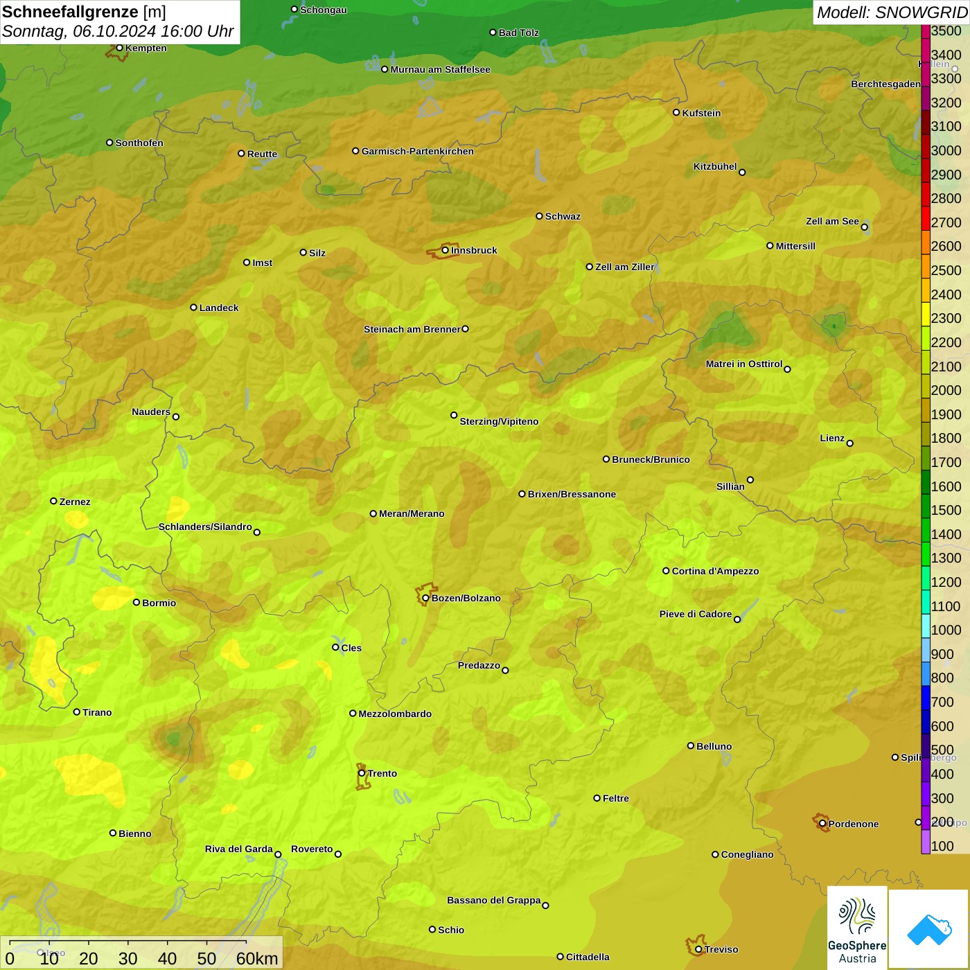Viewport: 970px width, 970px height.
Task: Click the Mezzolombardo label
Action: point(395,714)
